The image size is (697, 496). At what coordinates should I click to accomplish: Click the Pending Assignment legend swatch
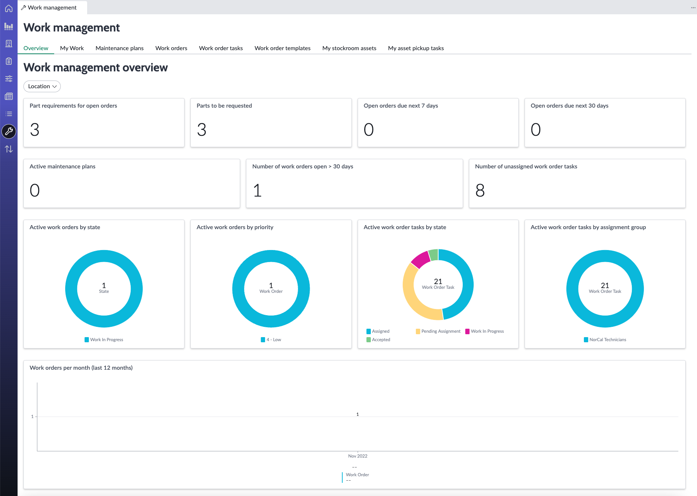tap(418, 331)
